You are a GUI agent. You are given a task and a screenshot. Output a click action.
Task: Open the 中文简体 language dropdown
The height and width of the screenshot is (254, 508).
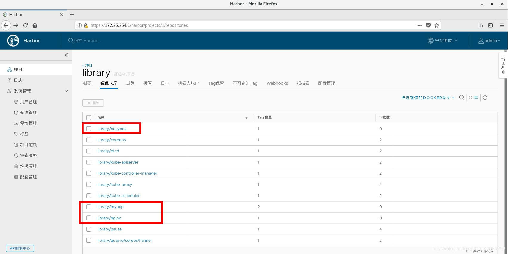(442, 41)
